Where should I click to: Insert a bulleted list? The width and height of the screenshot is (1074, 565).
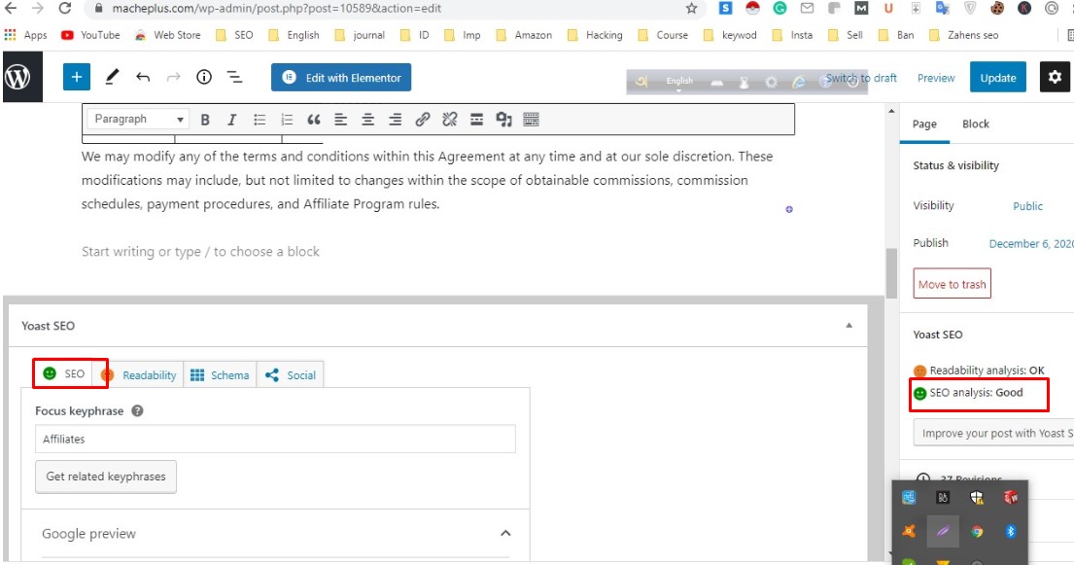click(x=258, y=119)
